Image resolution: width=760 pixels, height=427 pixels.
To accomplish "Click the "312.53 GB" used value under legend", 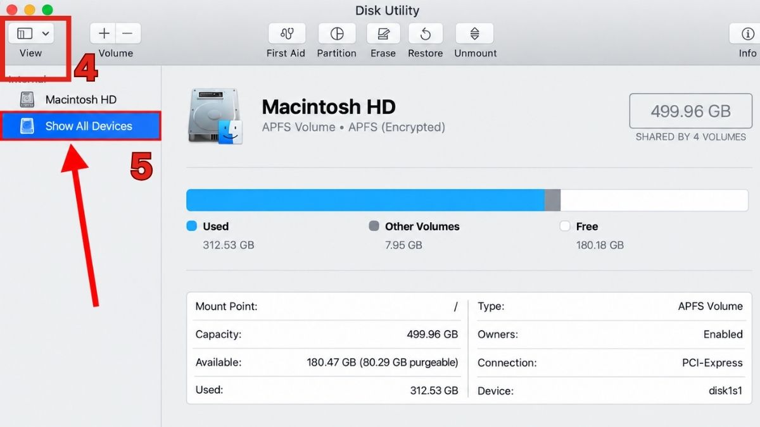I will pos(228,245).
